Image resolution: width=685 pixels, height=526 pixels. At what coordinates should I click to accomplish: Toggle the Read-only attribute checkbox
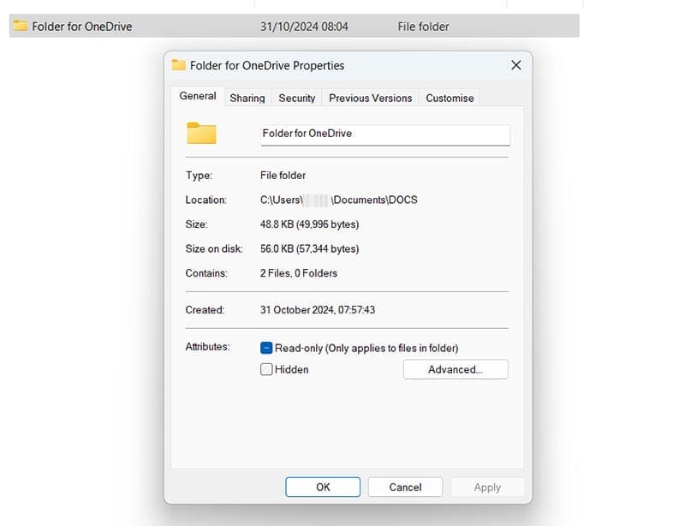tap(266, 348)
